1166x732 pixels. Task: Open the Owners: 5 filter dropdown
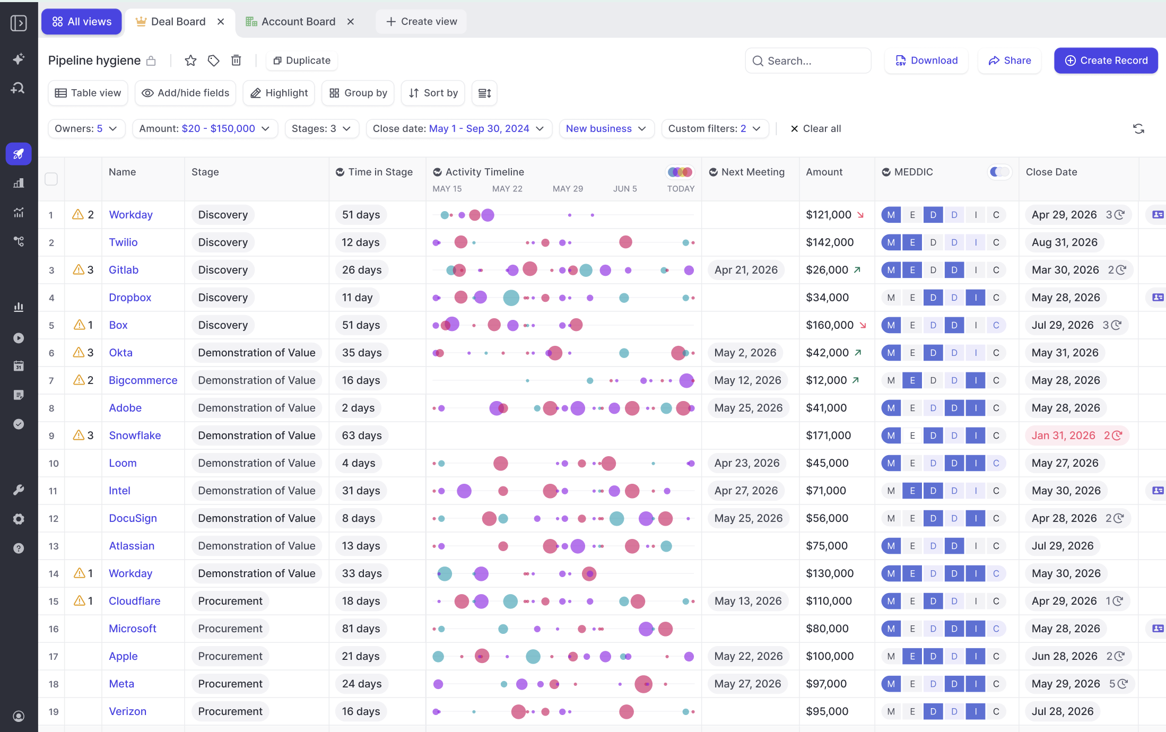(86, 129)
